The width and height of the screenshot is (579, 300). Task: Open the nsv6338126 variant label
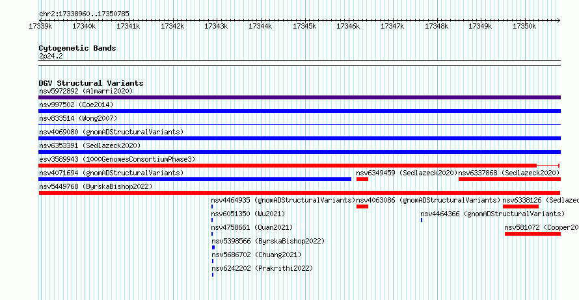click(x=541, y=200)
